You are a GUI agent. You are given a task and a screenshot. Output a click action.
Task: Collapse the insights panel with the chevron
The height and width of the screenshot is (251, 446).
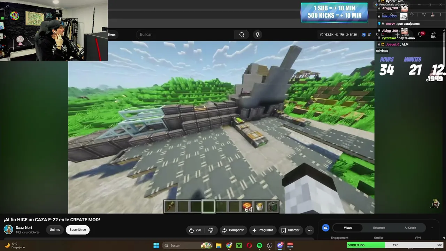(x=432, y=228)
